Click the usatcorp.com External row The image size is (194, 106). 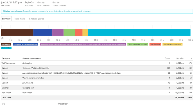click(97, 88)
